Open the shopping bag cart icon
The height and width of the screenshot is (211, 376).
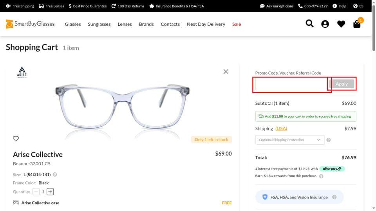tap(357, 24)
